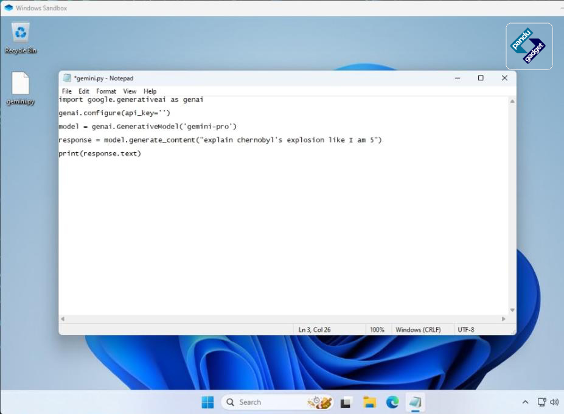This screenshot has width=564, height=414.
Task: Click the taskbar Search box
Action: (x=277, y=402)
